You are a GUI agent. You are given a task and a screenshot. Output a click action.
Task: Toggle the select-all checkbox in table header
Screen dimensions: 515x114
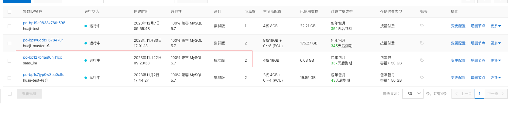coord(9,12)
